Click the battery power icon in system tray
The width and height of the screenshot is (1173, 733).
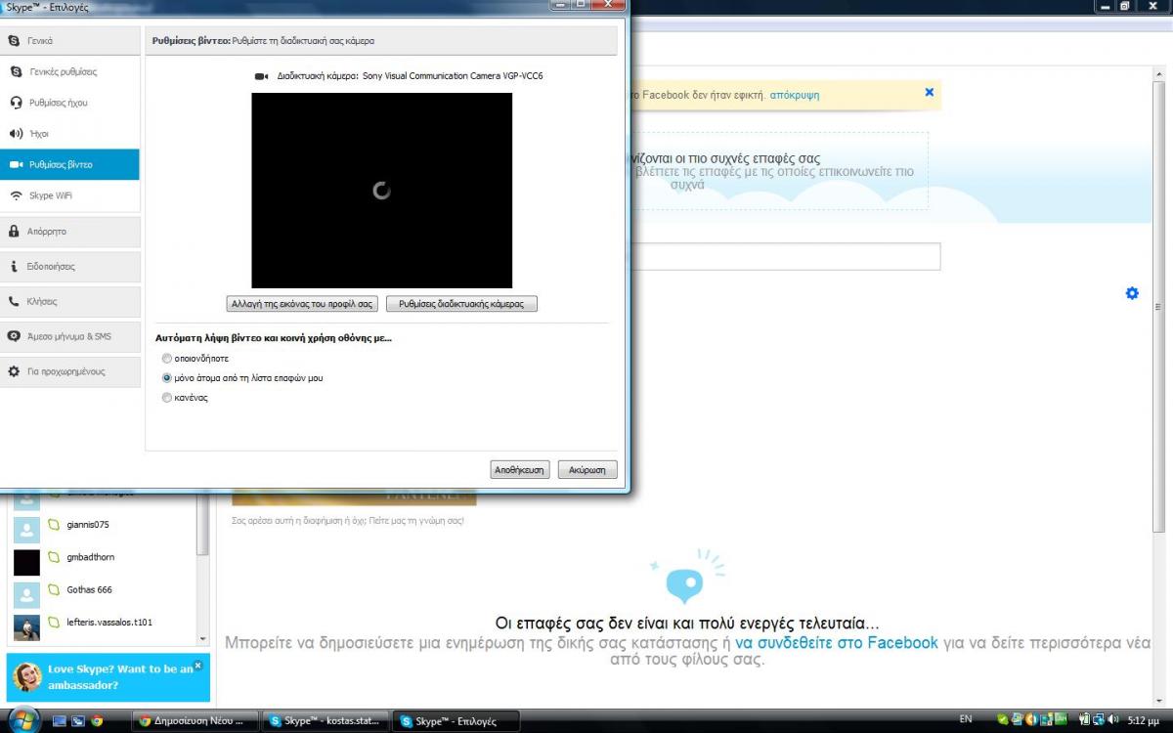click(x=1085, y=719)
